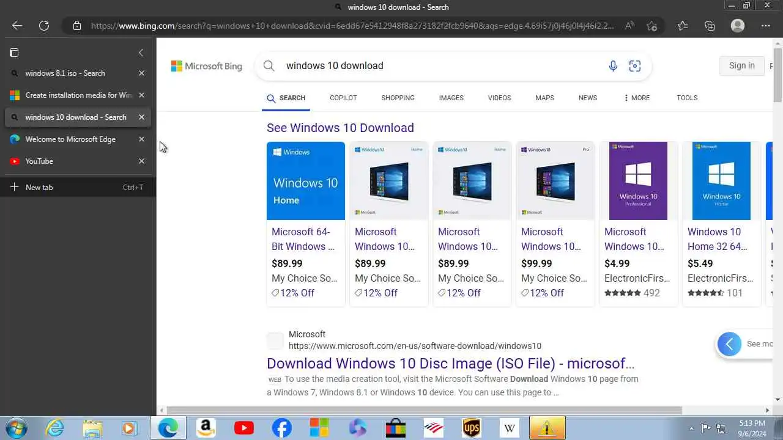Open Windows 10 Home 32 64 product link
The width and height of the screenshot is (783, 440).
tap(718, 239)
